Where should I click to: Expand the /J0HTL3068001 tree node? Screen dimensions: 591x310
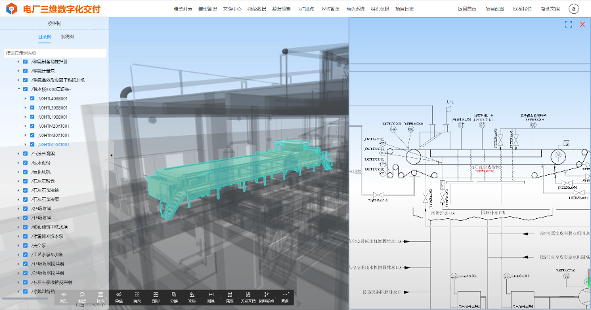pyautogui.click(x=26, y=107)
